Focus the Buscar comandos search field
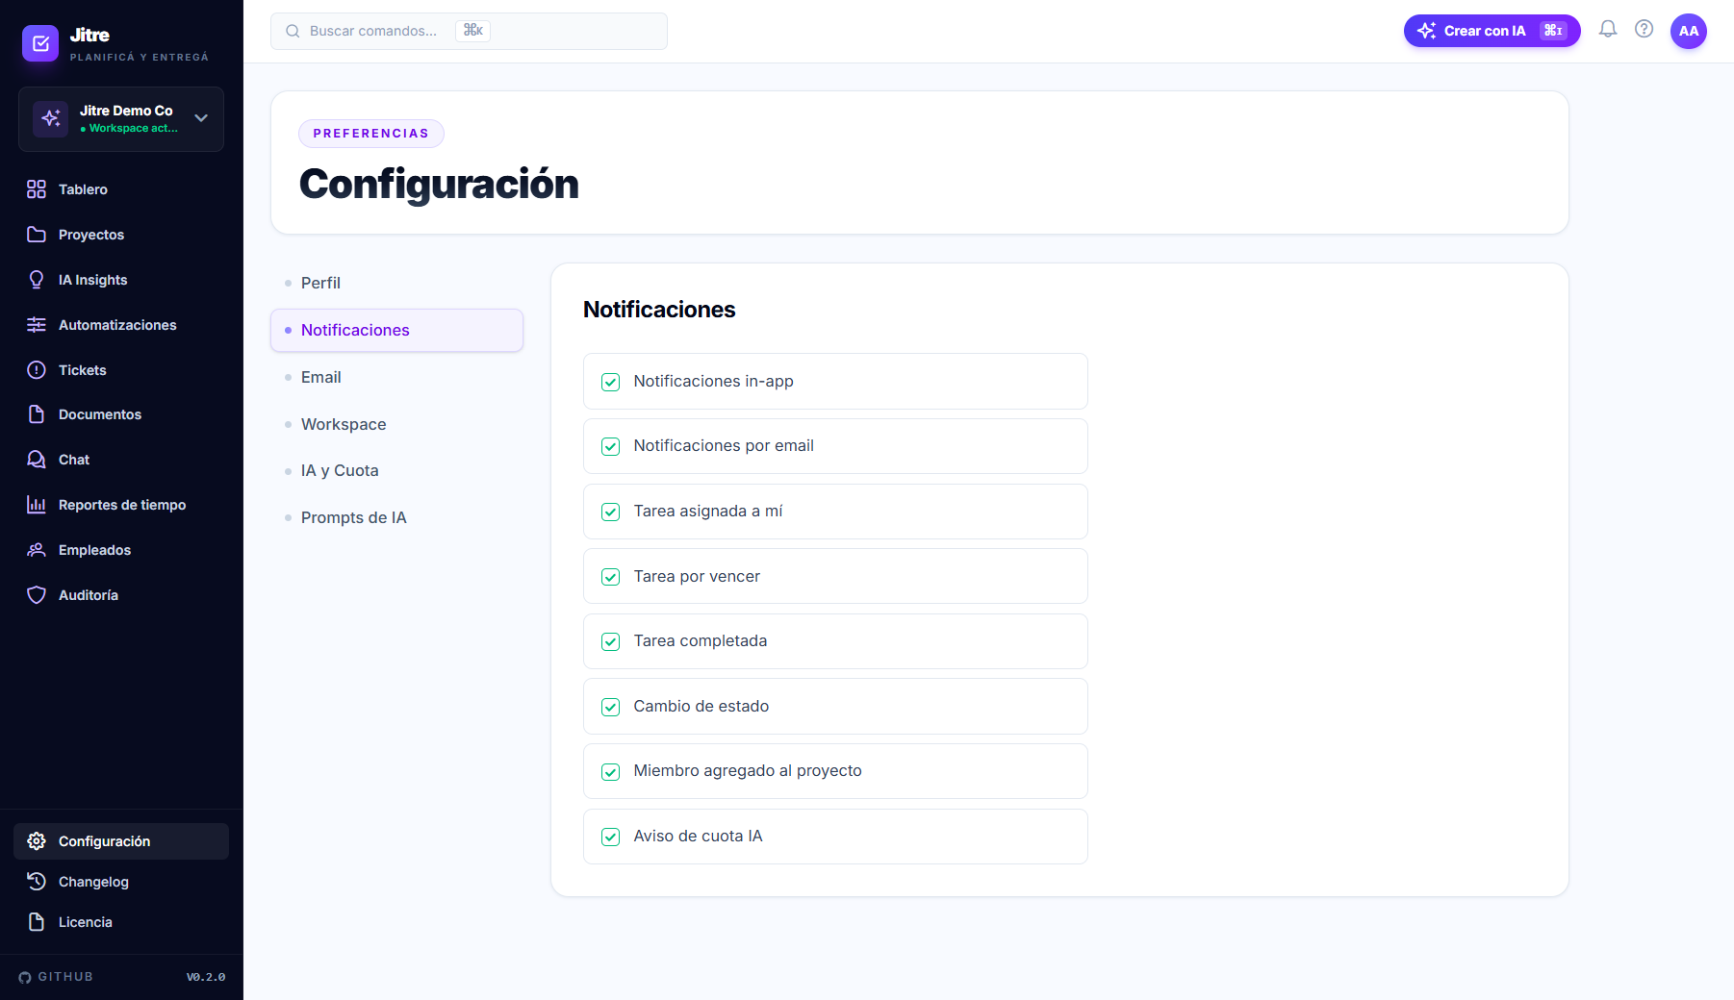Image resolution: width=1734 pixels, height=1000 pixels. point(469,31)
